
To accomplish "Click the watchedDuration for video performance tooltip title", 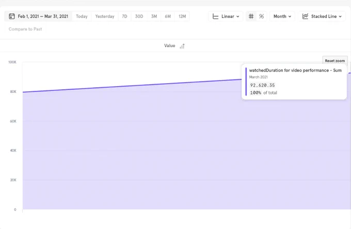I will pyautogui.click(x=295, y=70).
